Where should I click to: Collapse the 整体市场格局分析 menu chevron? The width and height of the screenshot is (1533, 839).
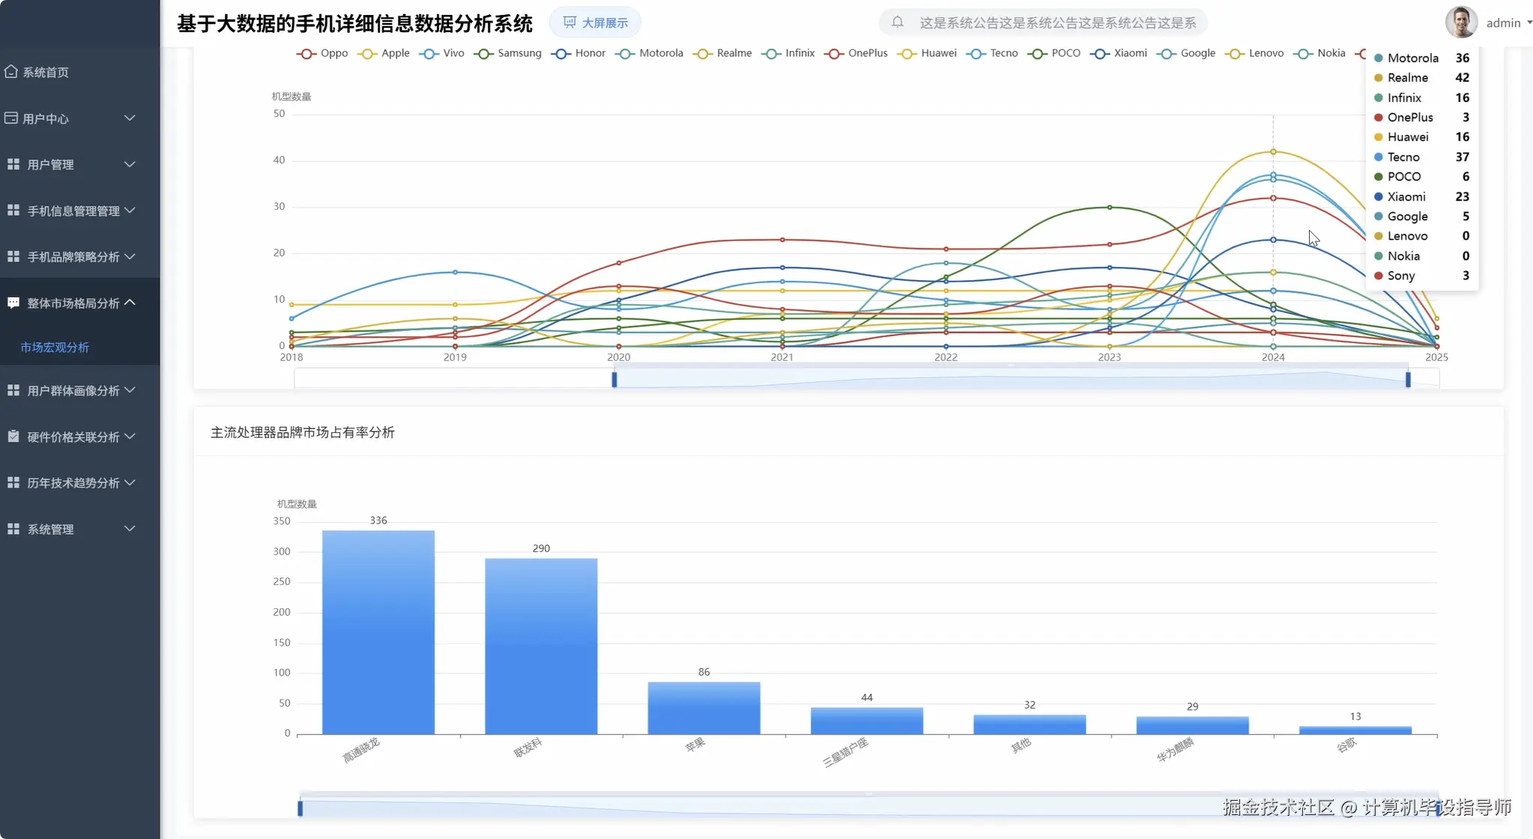point(130,303)
